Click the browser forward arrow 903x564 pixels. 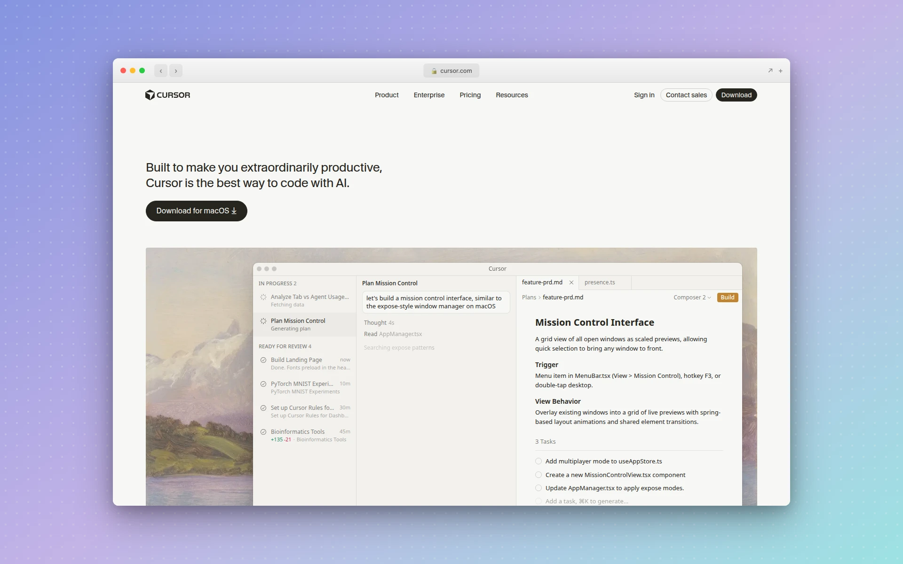176,70
